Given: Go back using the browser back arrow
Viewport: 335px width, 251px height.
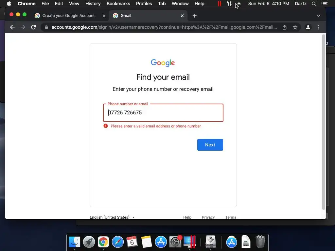Looking at the screenshot, I should pos(12,27).
